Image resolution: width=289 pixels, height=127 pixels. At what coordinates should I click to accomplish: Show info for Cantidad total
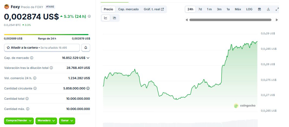point(27,99)
